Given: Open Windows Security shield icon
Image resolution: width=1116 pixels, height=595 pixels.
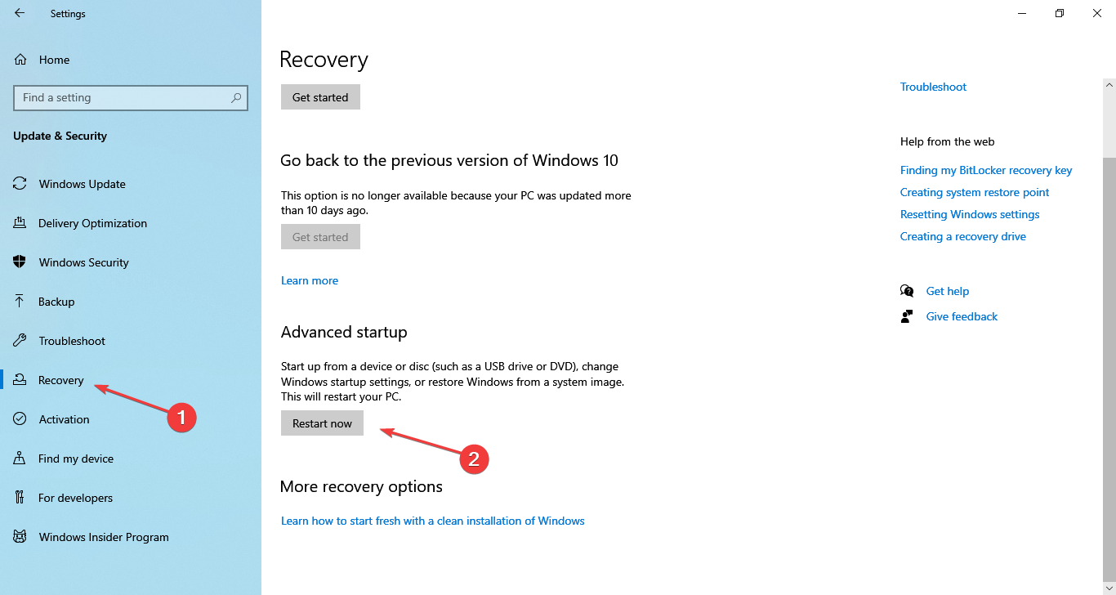Looking at the screenshot, I should tap(20, 262).
